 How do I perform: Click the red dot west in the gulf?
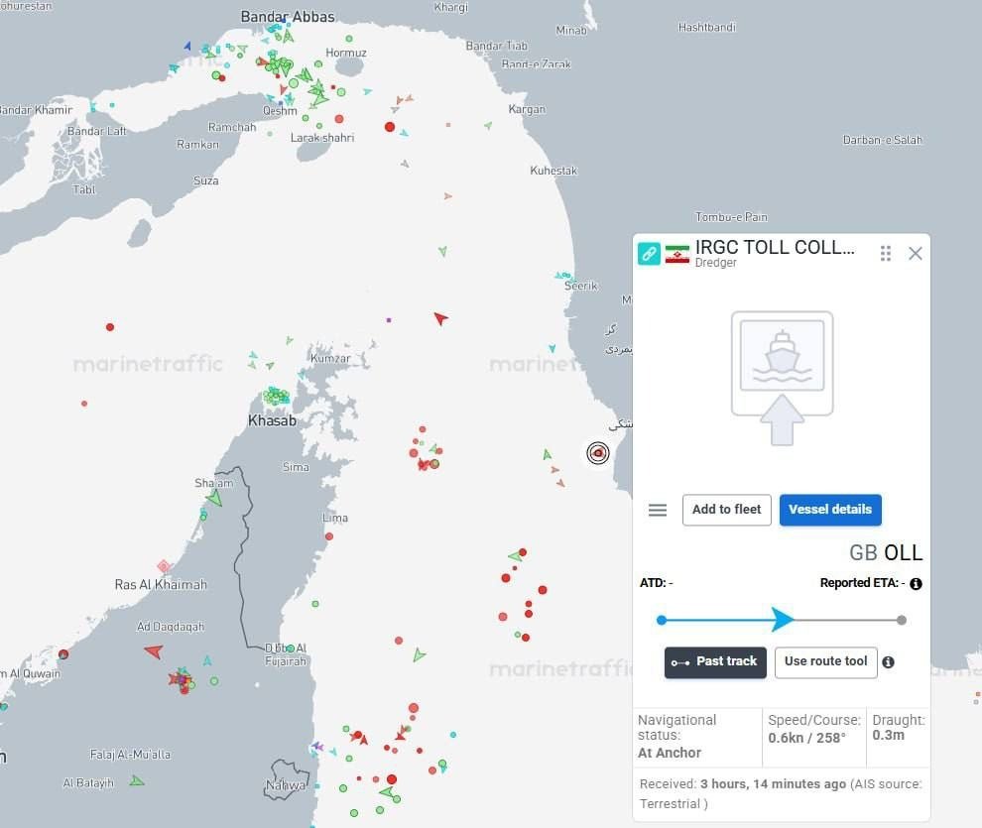(x=109, y=326)
